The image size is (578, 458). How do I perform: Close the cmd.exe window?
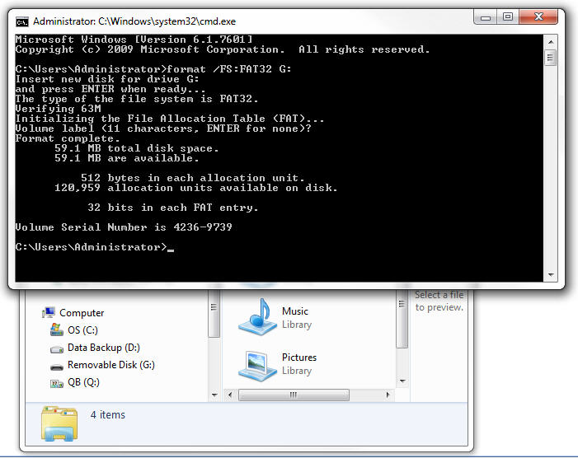click(x=538, y=17)
